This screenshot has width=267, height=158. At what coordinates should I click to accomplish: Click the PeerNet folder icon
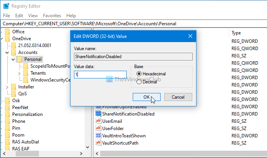click(8, 108)
